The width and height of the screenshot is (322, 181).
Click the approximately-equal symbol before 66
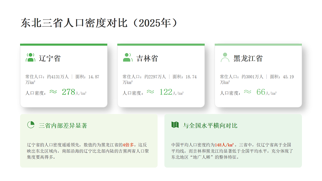pyautogui.click(x=248, y=92)
